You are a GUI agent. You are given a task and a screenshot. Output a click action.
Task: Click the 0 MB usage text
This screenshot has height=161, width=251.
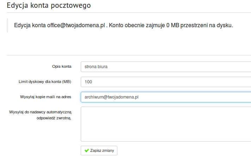173,25
